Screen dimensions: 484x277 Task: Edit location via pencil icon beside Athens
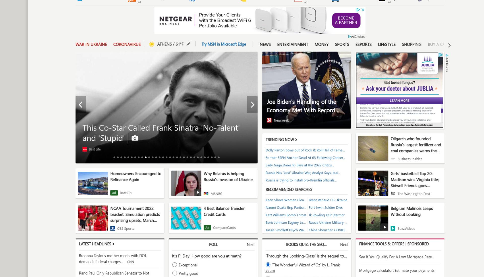click(189, 44)
